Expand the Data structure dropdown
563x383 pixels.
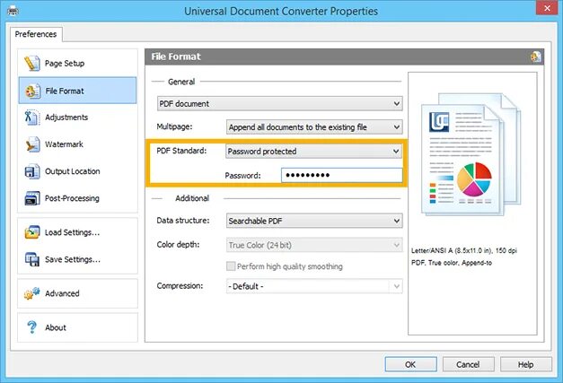pyautogui.click(x=314, y=221)
